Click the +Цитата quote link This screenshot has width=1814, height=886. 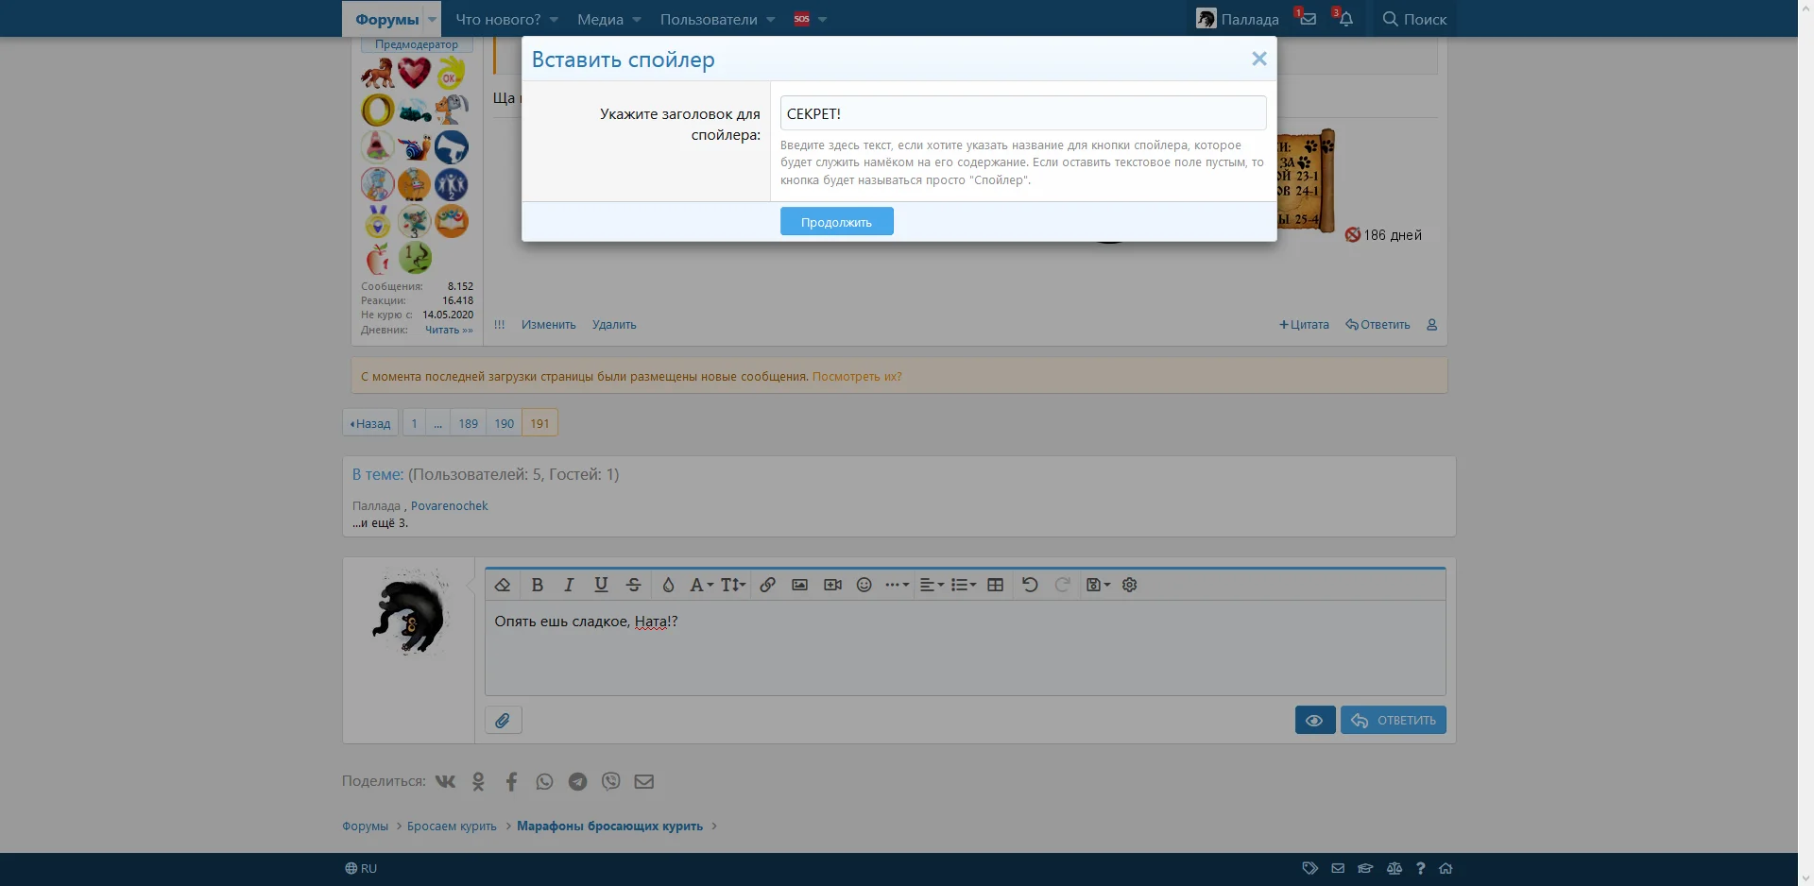(x=1304, y=325)
